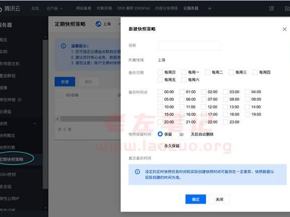The width and height of the screenshot is (290, 217).
Task: Check the 每周四 backup day
Action: pyautogui.click(x=255, y=72)
